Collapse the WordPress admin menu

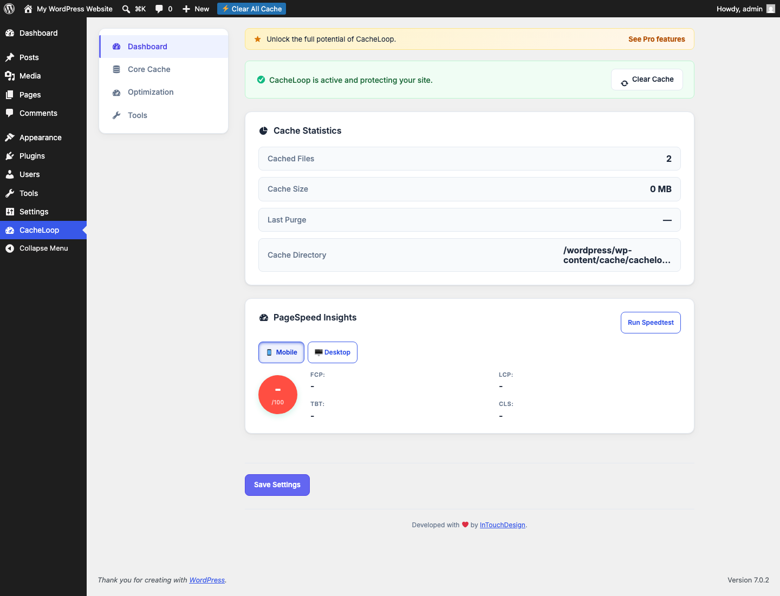43,248
